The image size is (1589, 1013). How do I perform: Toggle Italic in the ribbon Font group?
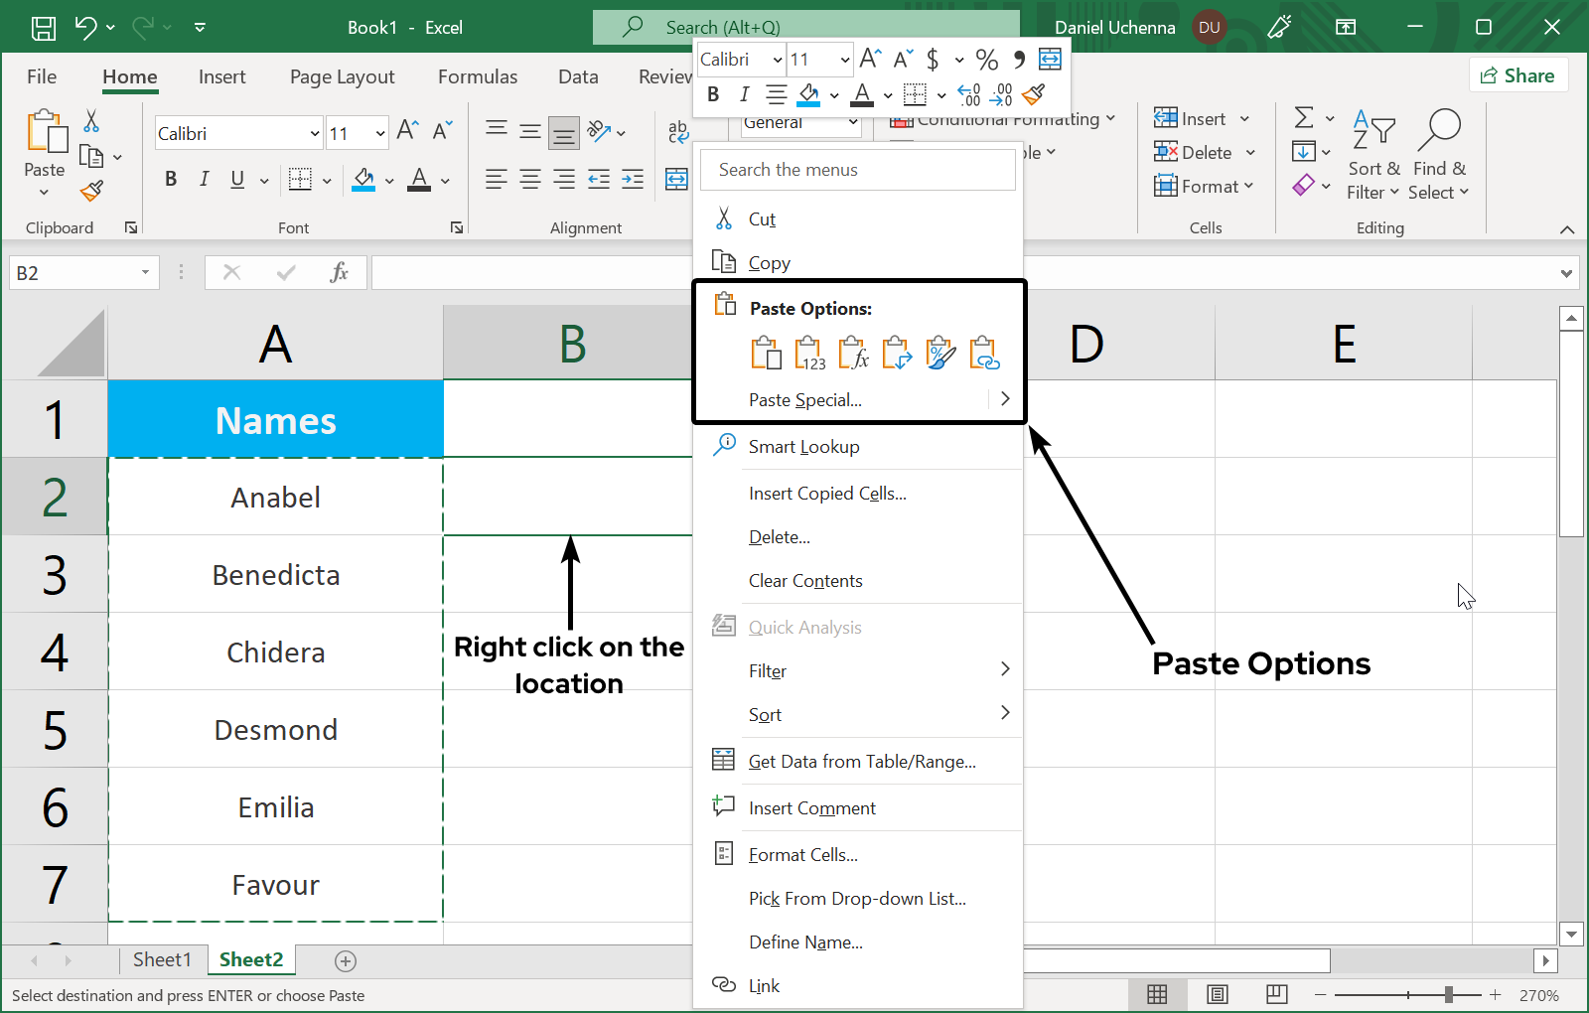(204, 179)
